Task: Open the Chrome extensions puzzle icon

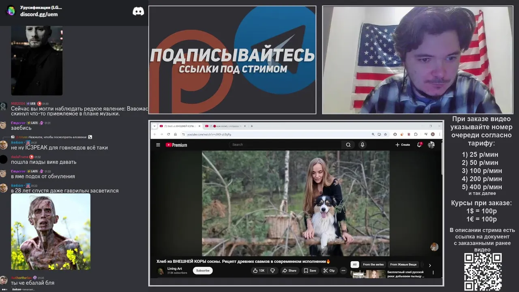Action: pos(416,134)
